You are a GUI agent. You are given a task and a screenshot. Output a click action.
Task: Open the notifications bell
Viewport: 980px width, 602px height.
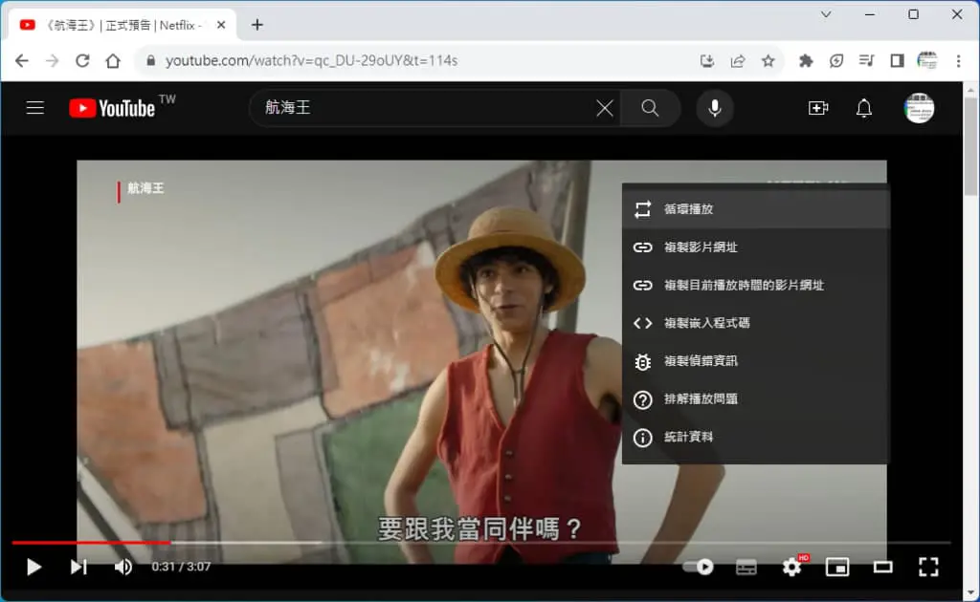(x=864, y=108)
